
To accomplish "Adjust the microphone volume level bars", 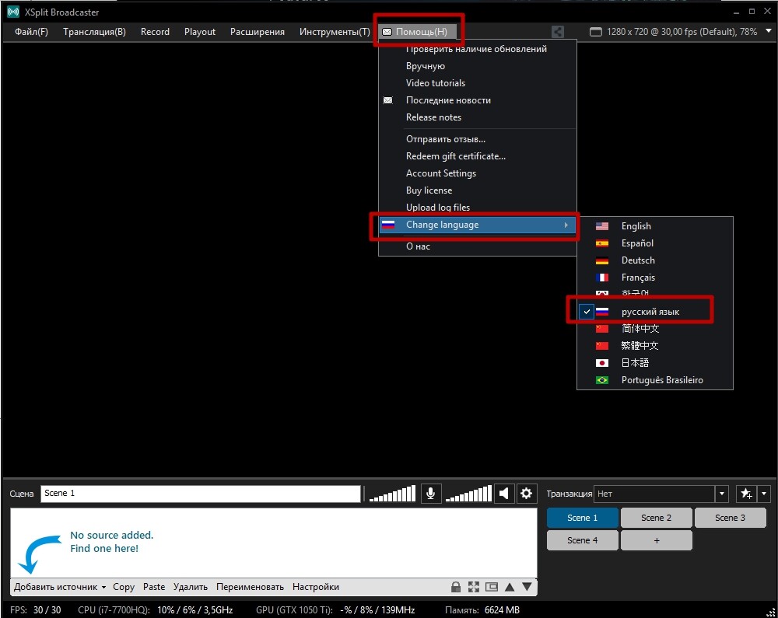I will tap(392, 494).
